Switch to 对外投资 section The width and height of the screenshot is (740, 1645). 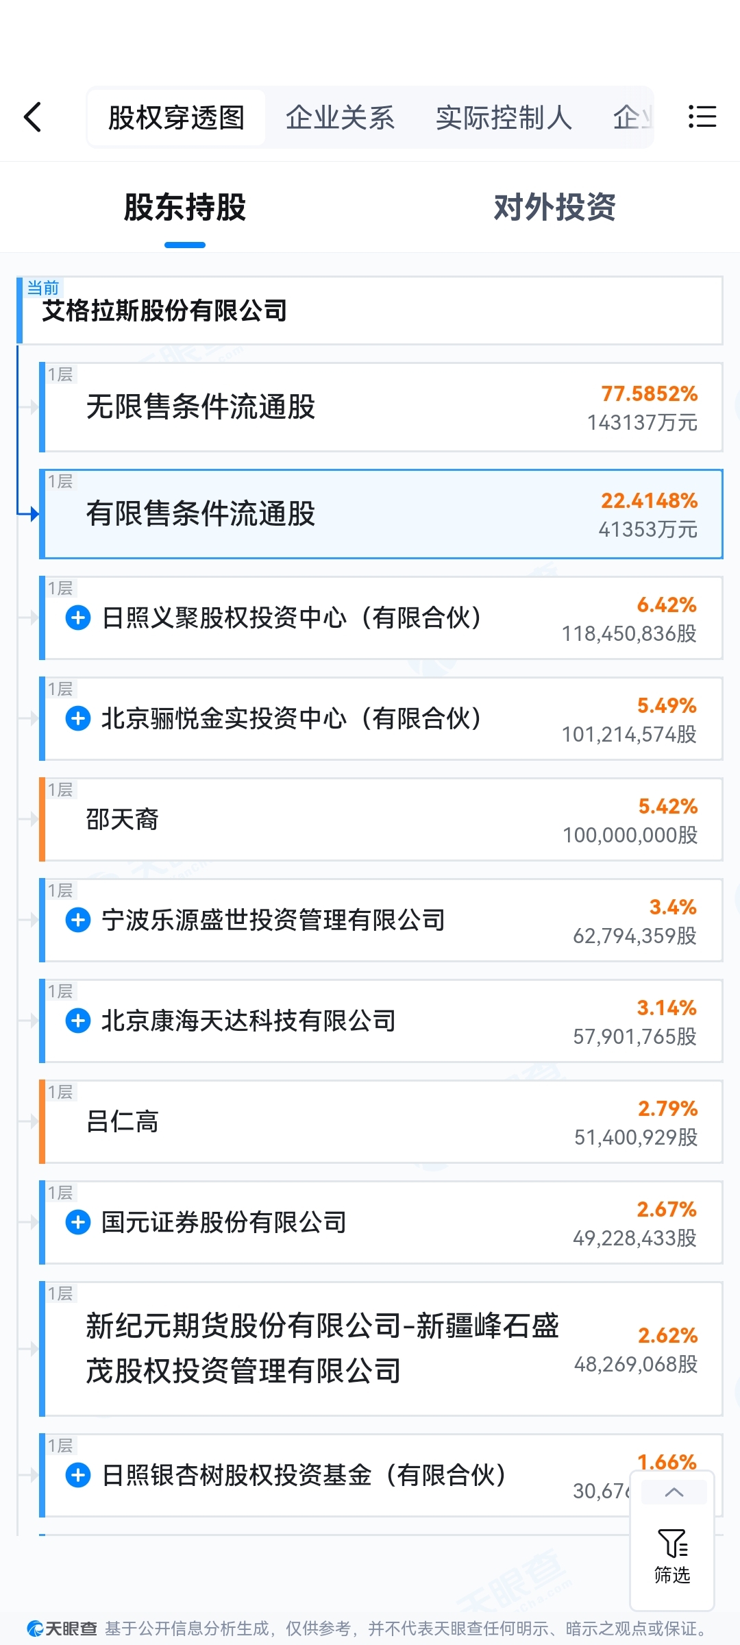pos(554,207)
